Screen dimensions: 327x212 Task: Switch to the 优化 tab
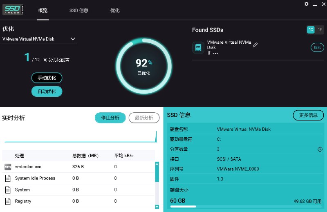coord(115,11)
